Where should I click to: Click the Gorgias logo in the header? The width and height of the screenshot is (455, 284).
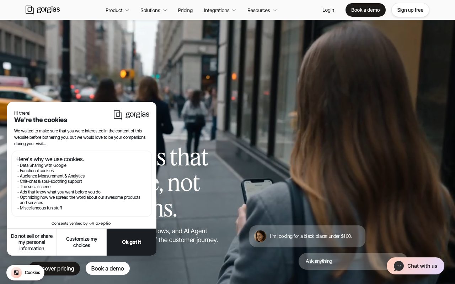[43, 10]
